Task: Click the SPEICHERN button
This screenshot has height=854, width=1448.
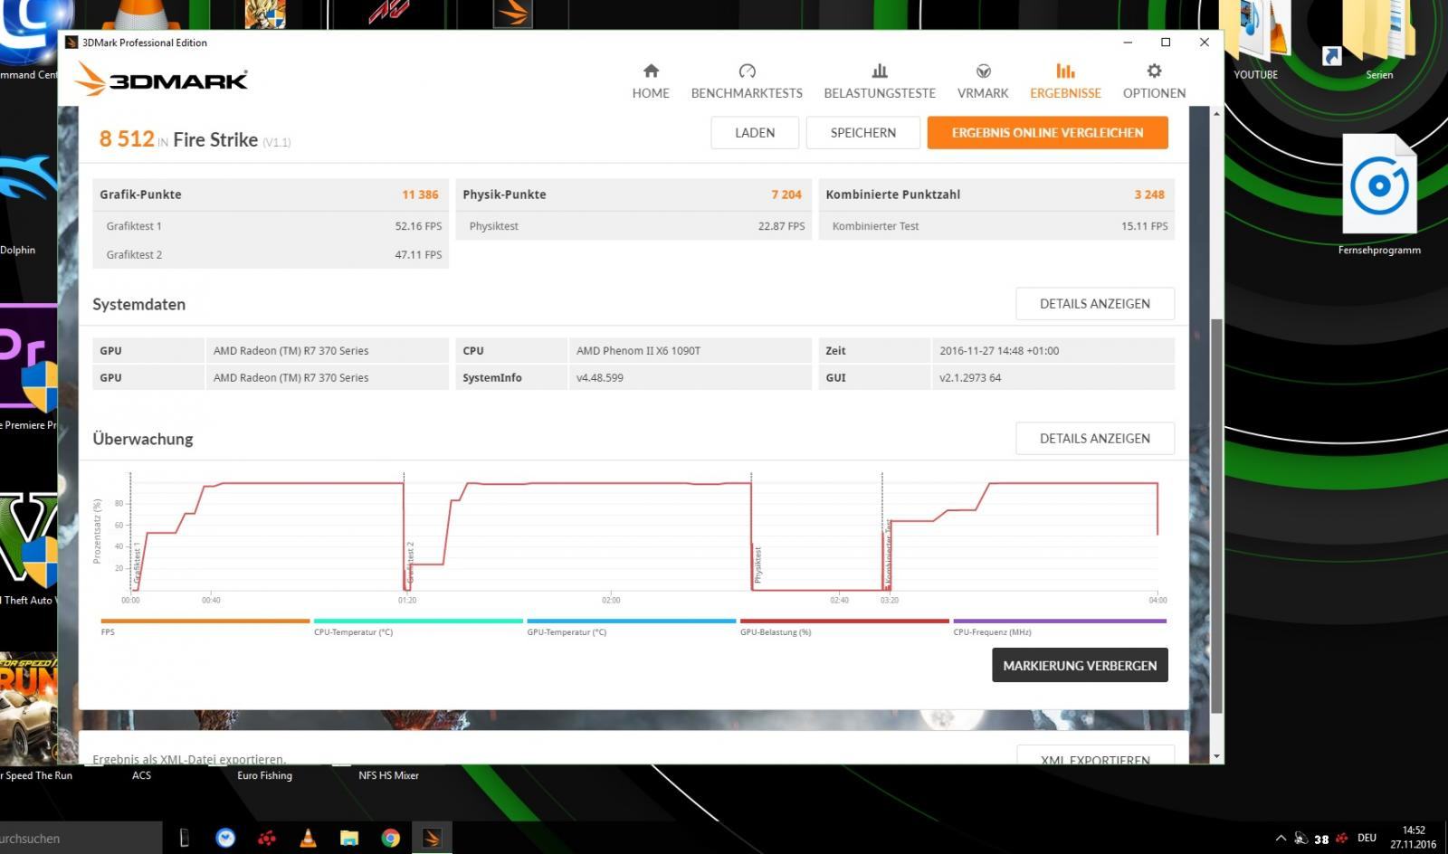Action: coord(863,132)
